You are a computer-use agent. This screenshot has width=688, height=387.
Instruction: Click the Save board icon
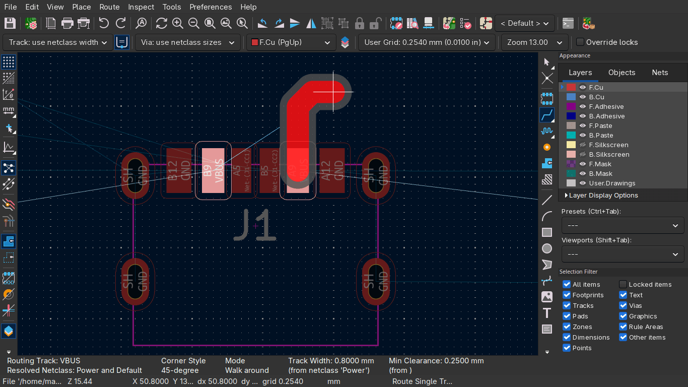10,23
